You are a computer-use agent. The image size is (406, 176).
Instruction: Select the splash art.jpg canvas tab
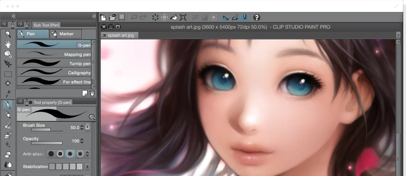point(120,35)
